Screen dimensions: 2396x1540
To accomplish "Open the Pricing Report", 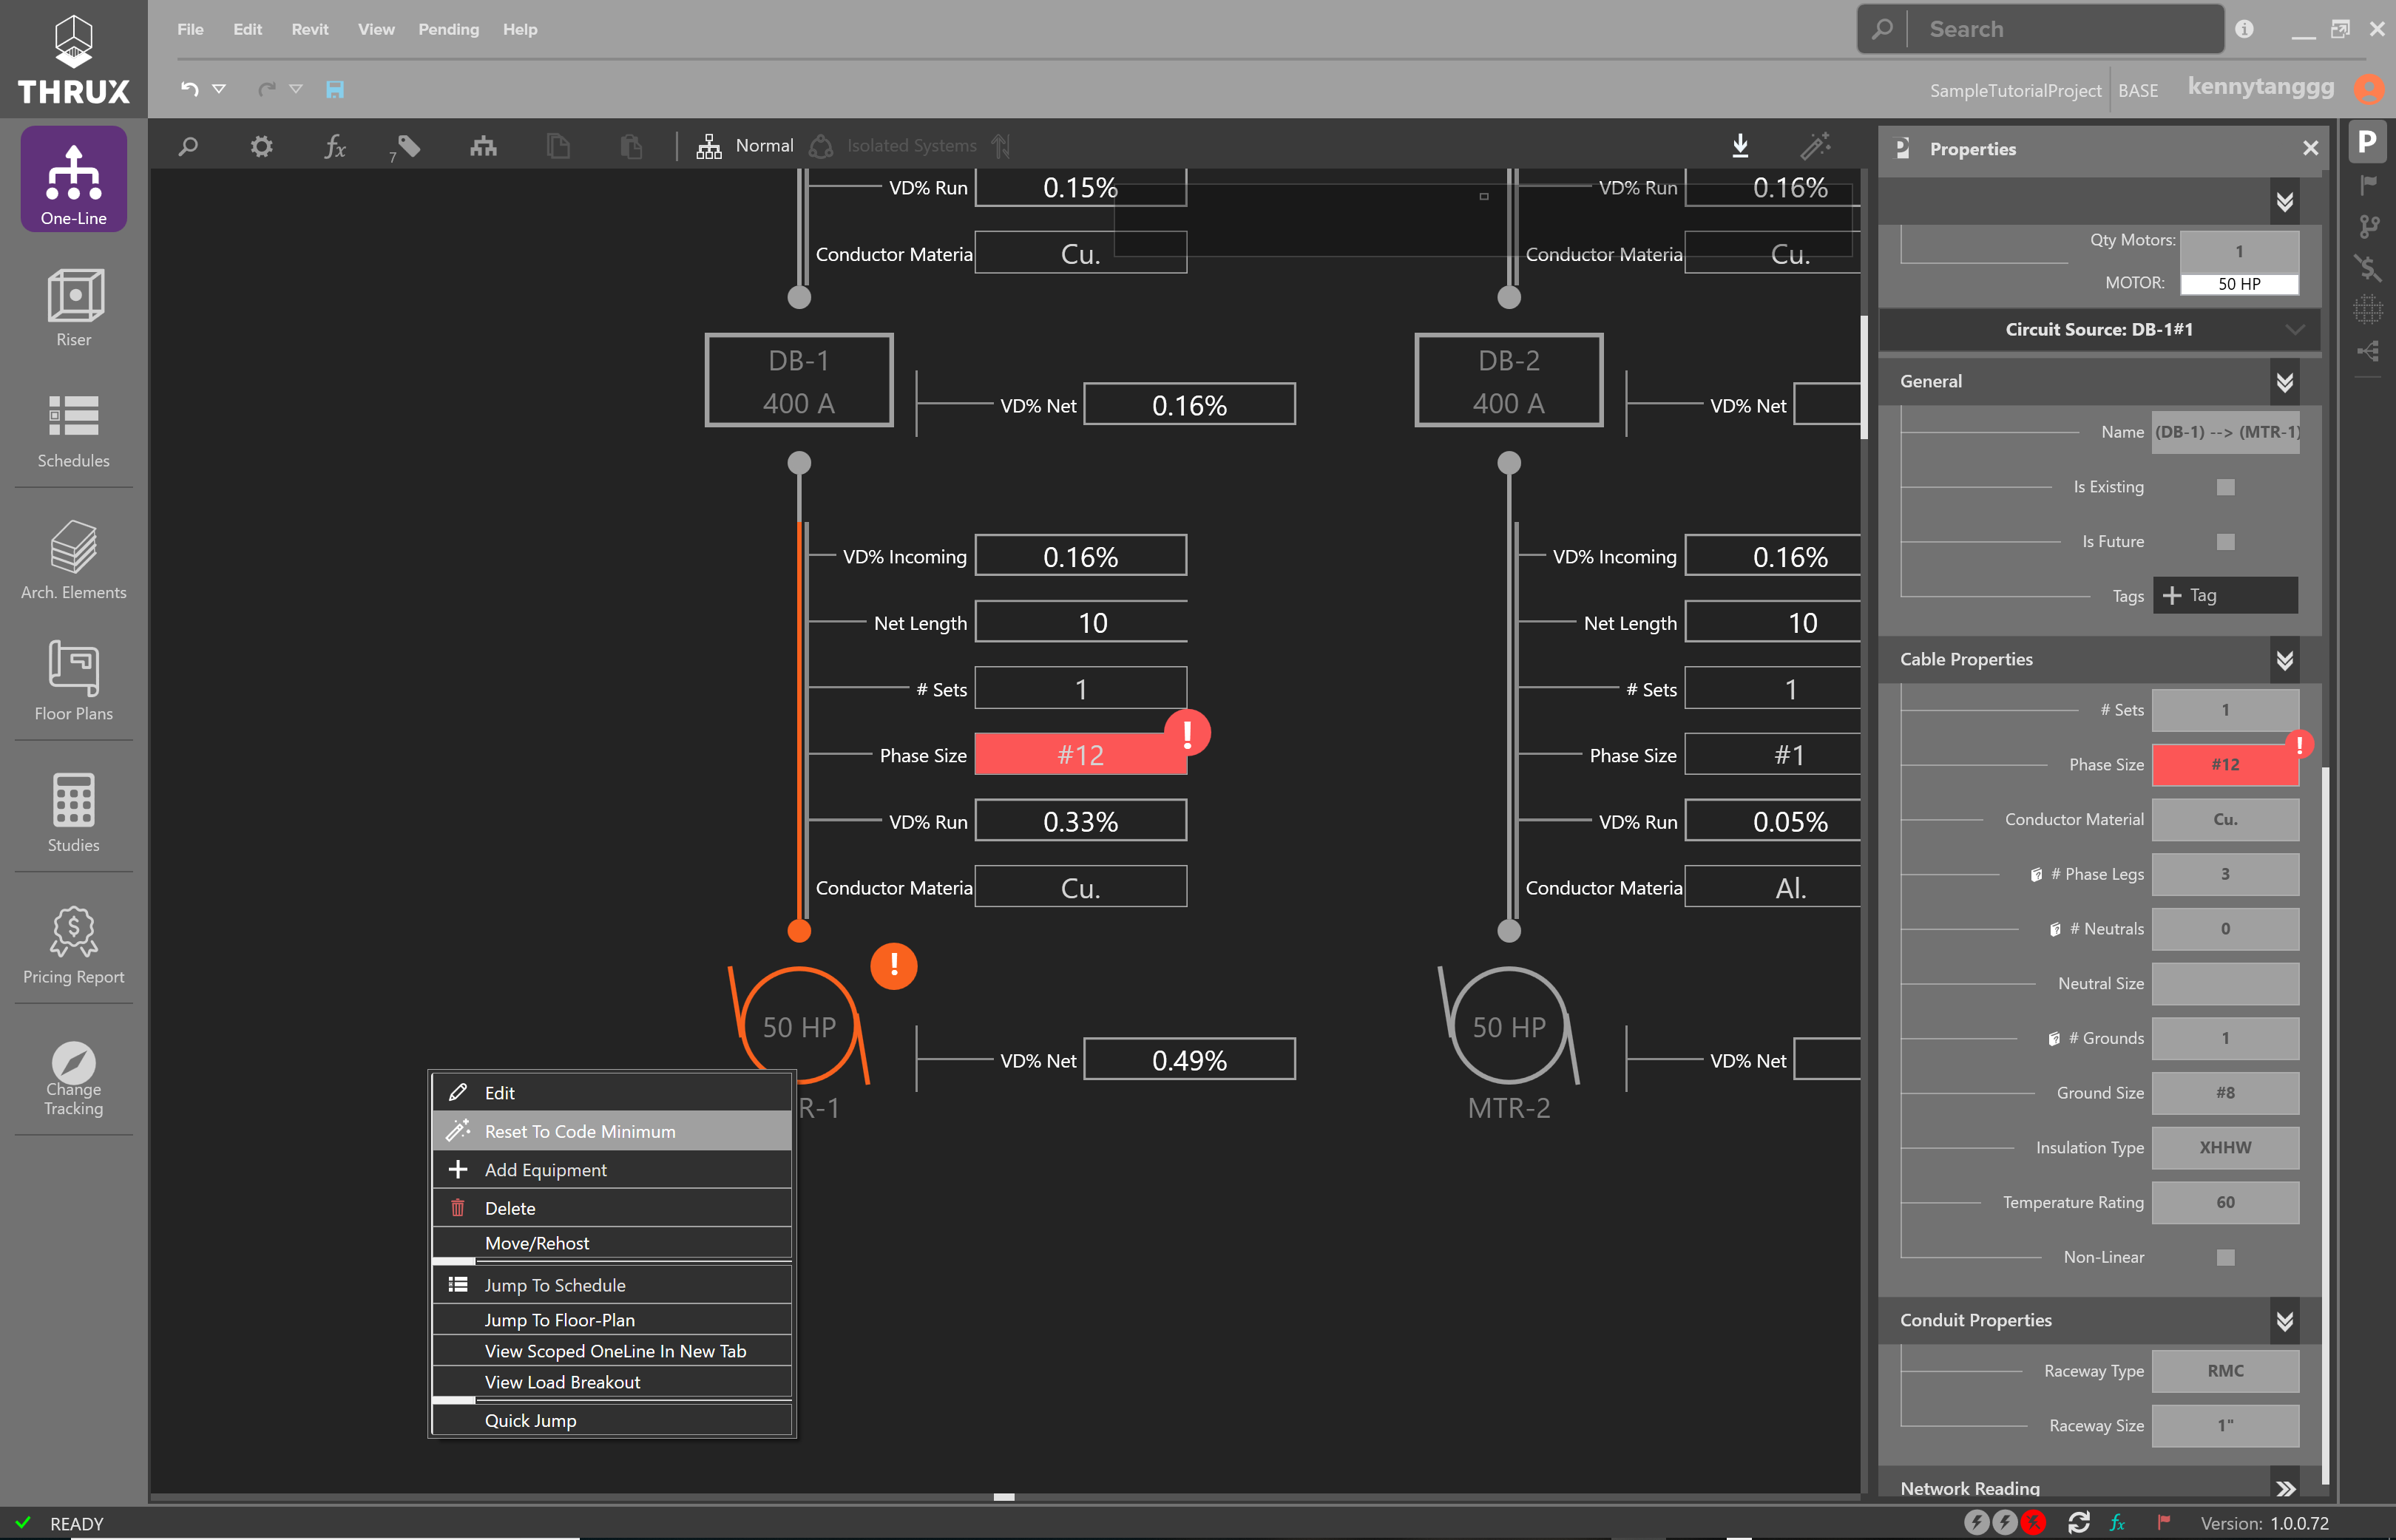I will pyautogui.click(x=73, y=945).
